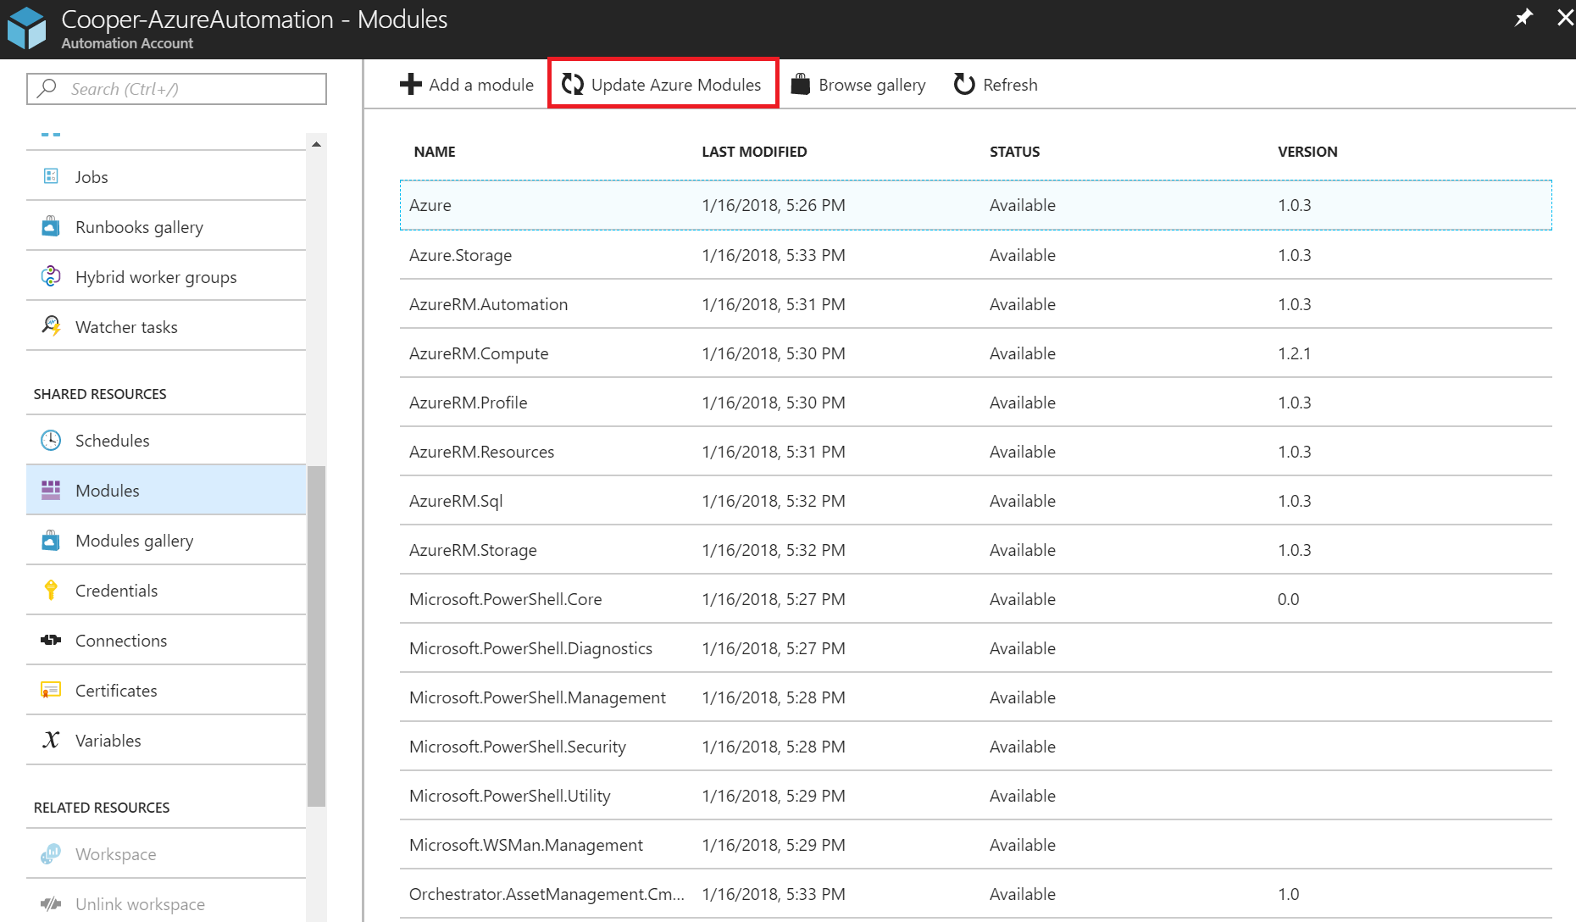Open Modules gallery item
Screen dimensions: 1576x922
click(166, 540)
